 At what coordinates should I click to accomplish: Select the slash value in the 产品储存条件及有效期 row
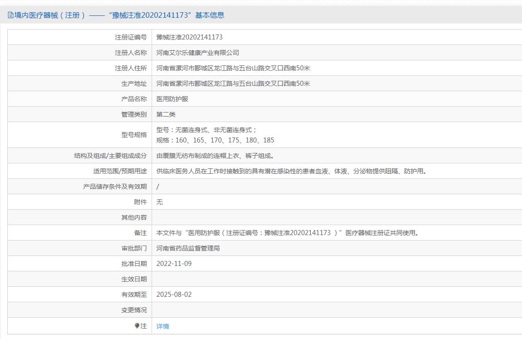158,187
